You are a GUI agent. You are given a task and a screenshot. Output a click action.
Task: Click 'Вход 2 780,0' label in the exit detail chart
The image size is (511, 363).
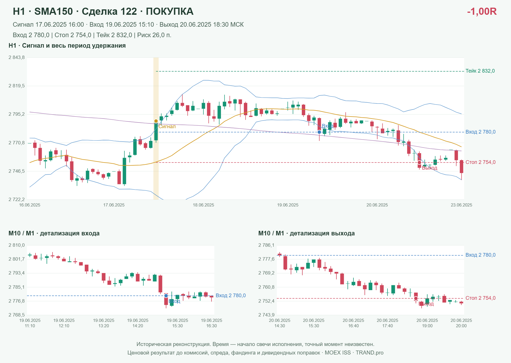(480, 255)
